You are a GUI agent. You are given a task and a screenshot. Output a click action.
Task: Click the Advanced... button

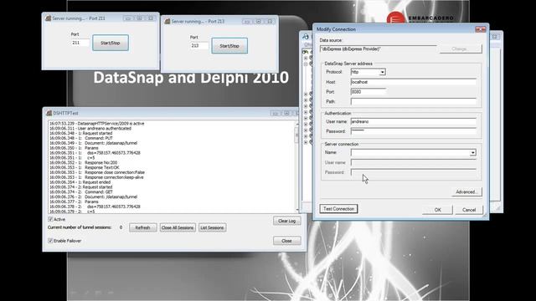[x=466, y=191]
